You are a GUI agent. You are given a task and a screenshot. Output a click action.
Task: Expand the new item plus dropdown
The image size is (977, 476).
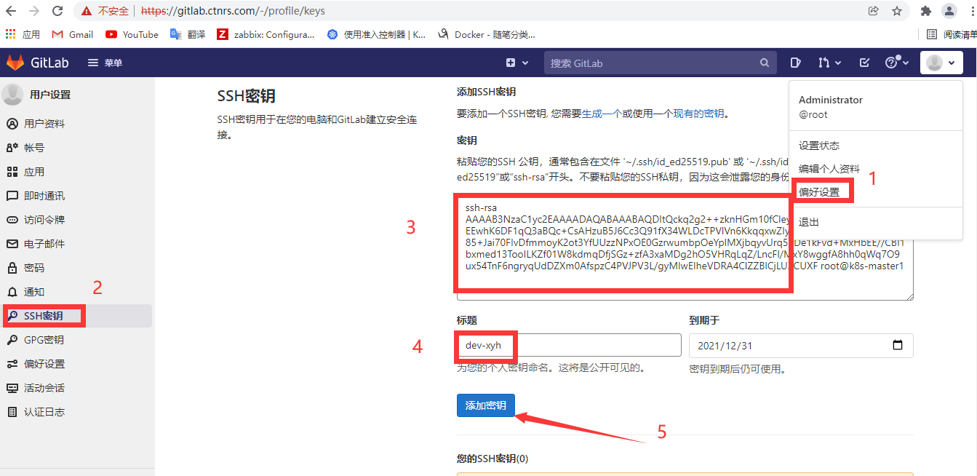click(517, 63)
